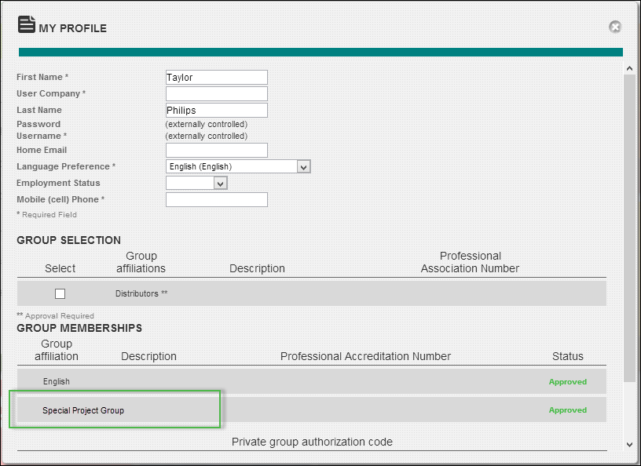641x466 pixels.
Task: Tick the Distributors group checkbox
Action: pyautogui.click(x=60, y=293)
